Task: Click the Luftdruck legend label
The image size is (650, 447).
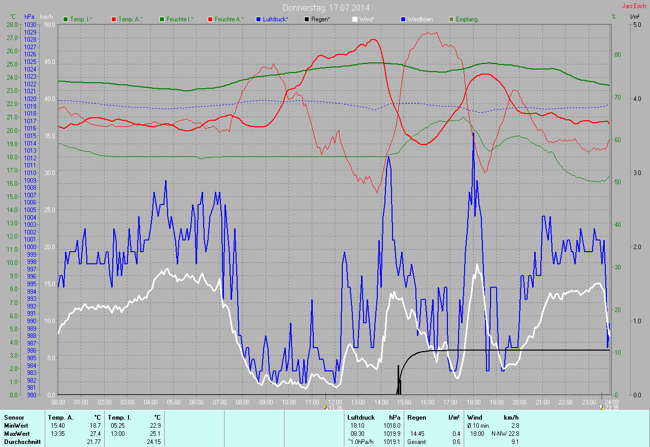Action: tap(276, 19)
